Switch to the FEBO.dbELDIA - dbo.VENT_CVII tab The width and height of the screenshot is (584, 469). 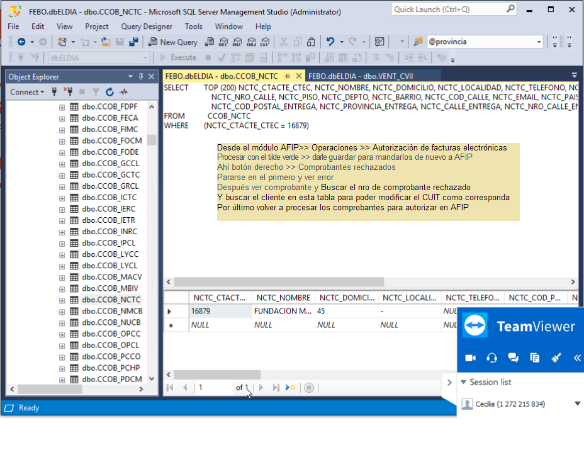point(360,76)
